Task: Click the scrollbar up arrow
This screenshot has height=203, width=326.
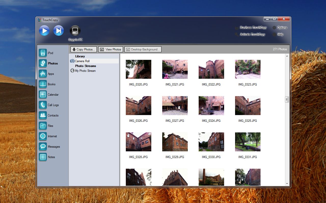Action: pyautogui.click(x=287, y=56)
